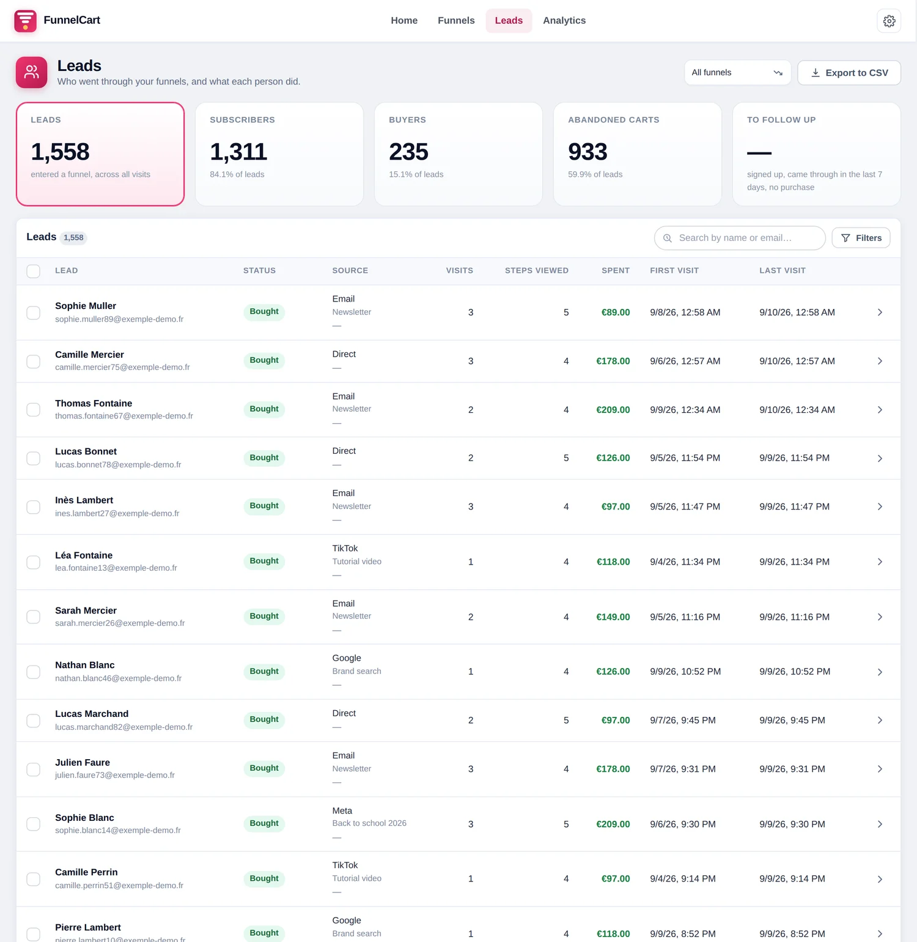Click the Leads stat card showing 1,558
This screenshot has width=917, height=942.
click(x=100, y=154)
